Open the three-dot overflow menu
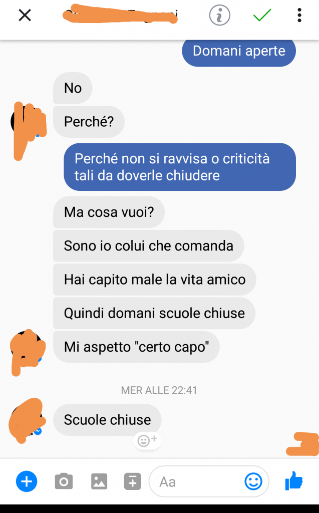 299,15
